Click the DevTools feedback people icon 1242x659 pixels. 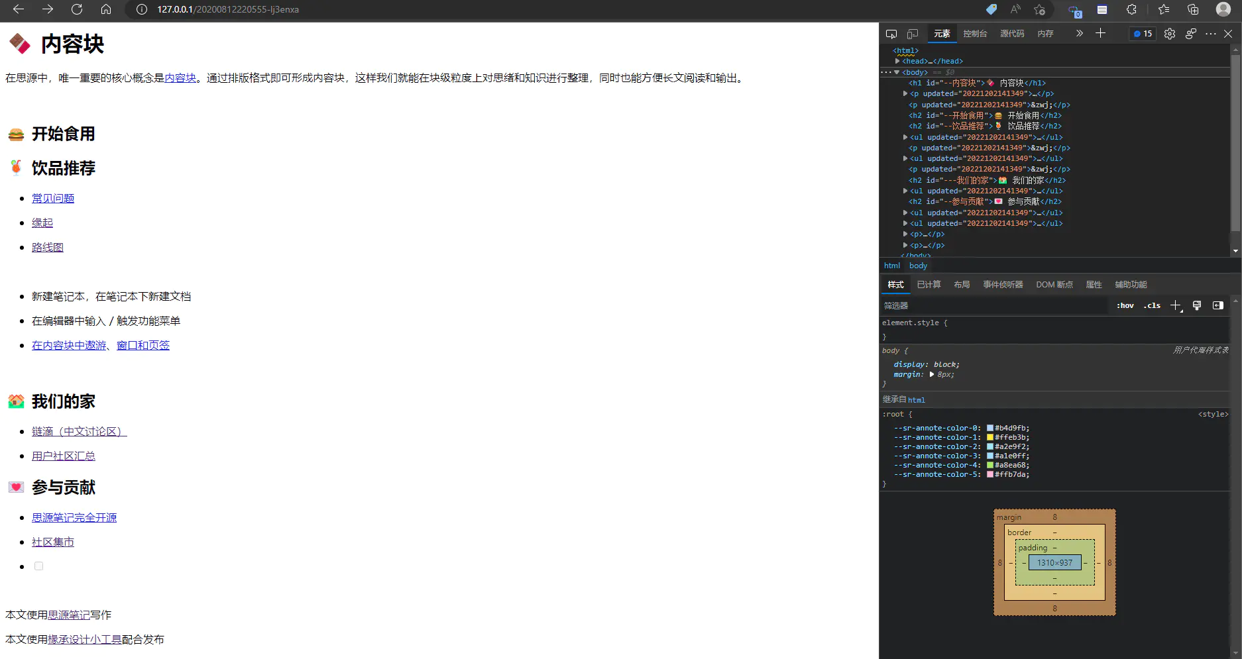pos(1191,34)
